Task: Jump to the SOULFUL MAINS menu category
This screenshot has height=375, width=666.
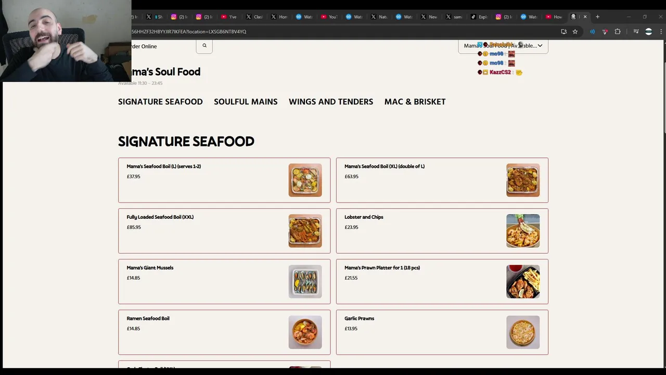Action: 246,102
